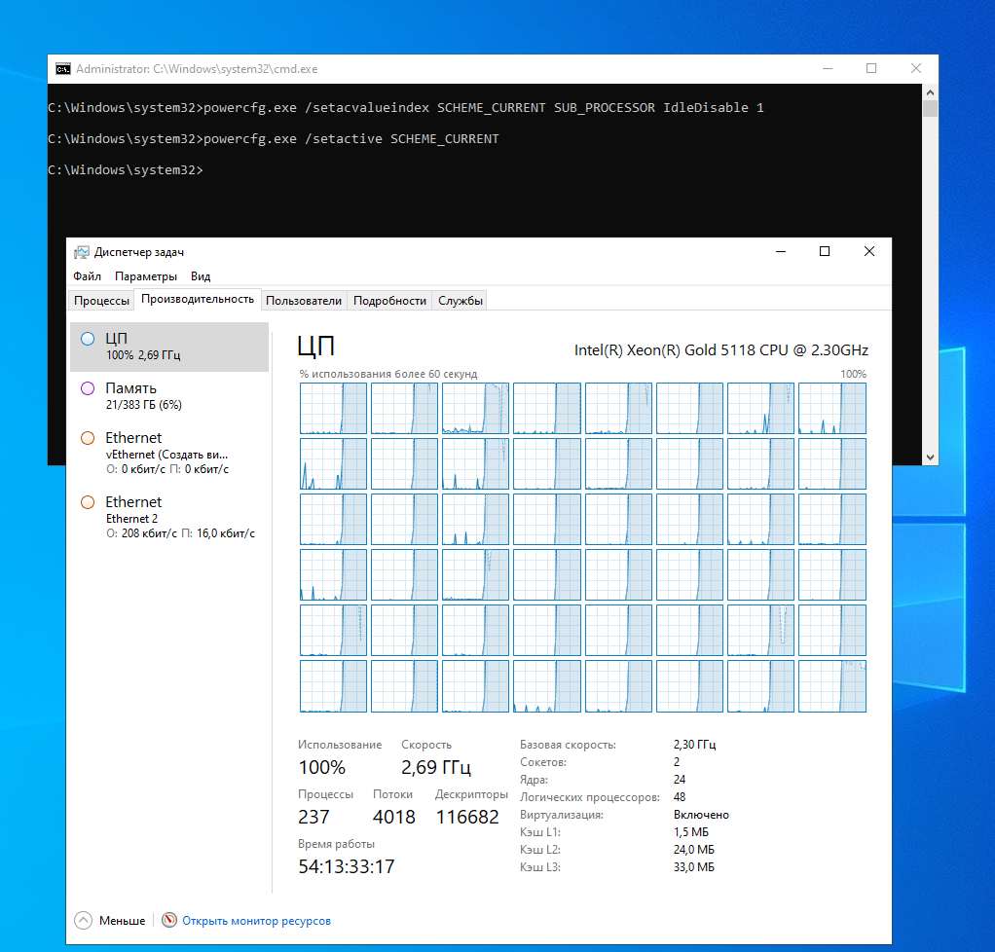Select the ЦП 100% 2,69 ГГц sidebar item
This screenshot has width=995, height=952.
[x=169, y=347]
